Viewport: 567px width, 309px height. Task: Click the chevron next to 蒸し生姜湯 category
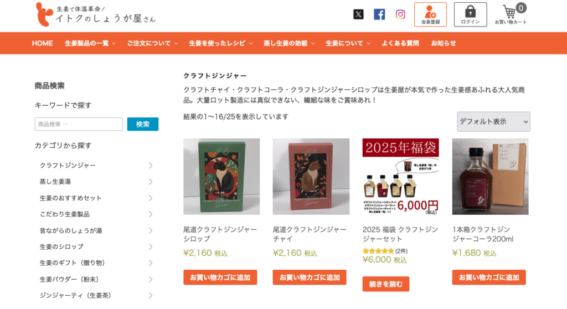click(151, 182)
